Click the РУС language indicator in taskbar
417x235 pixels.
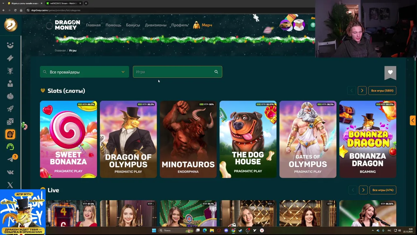point(389,230)
